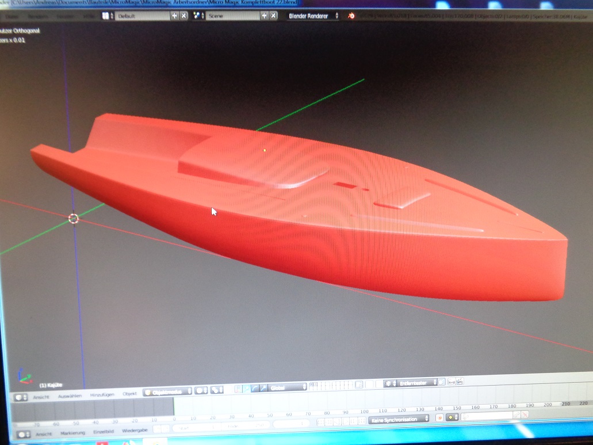Toggle the snap alignment option button
Viewport: 593px width, 445px height.
coord(442,383)
